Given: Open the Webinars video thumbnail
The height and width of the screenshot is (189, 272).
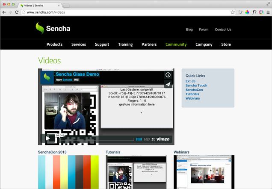Looking at the screenshot, I should click(x=204, y=172).
